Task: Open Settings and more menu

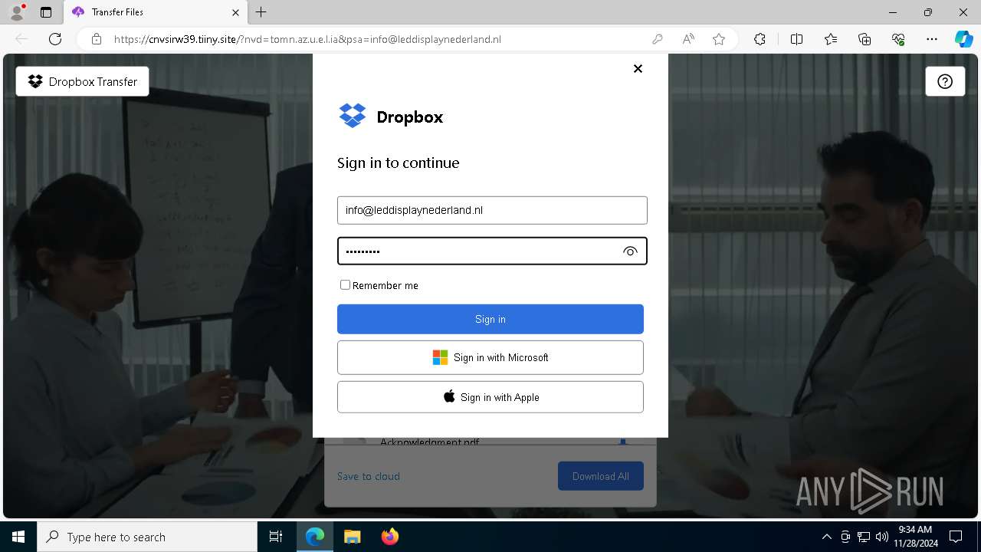Action: pyautogui.click(x=932, y=39)
